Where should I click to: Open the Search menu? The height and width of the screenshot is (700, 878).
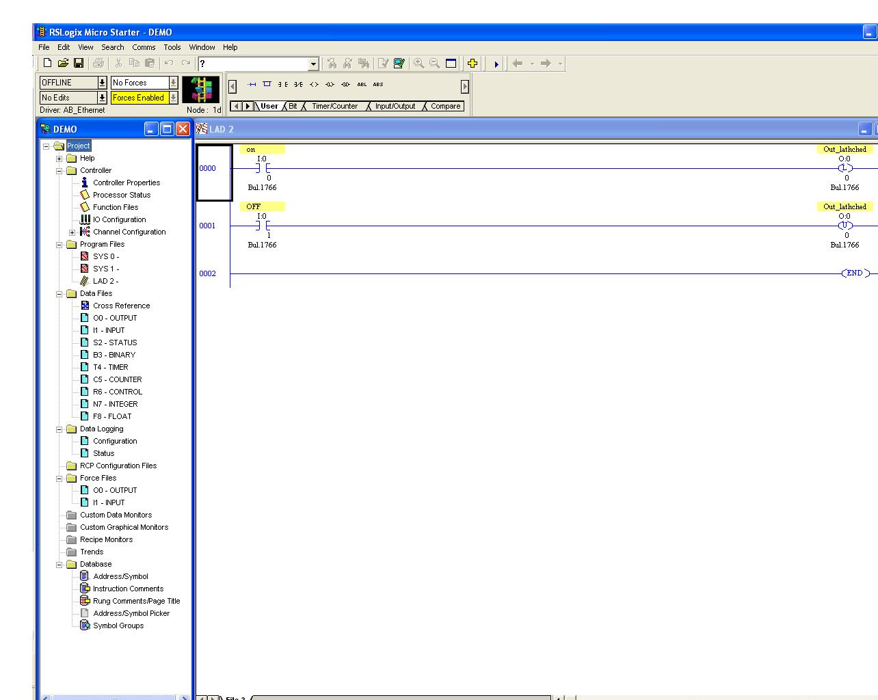113,47
